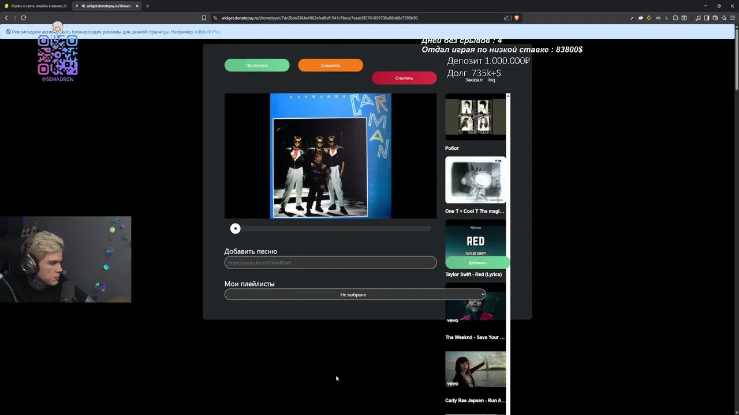Click the Добавить песню URL input field
The height and width of the screenshot is (415, 739).
pyautogui.click(x=330, y=262)
